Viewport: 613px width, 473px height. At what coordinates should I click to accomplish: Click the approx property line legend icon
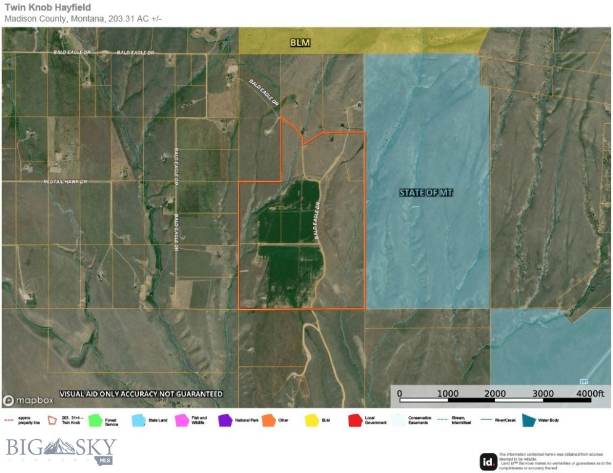[10, 421]
